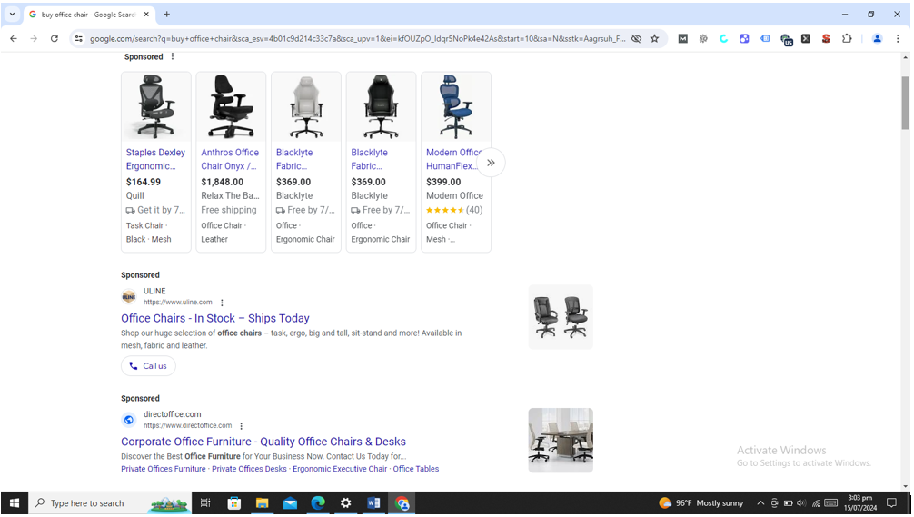Show next sponsored products with double-arrow button

[x=491, y=163]
